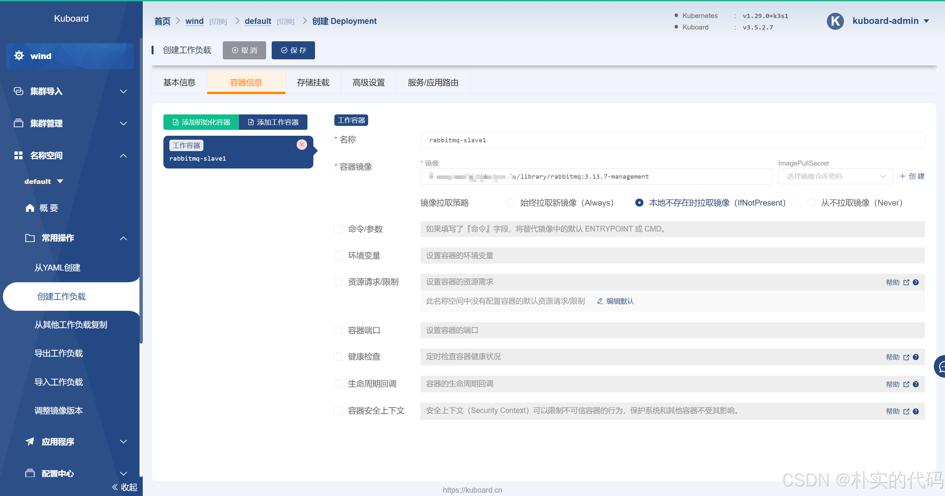This screenshot has height=496, width=945.
Task: Click the container name input field
Action: (672, 140)
